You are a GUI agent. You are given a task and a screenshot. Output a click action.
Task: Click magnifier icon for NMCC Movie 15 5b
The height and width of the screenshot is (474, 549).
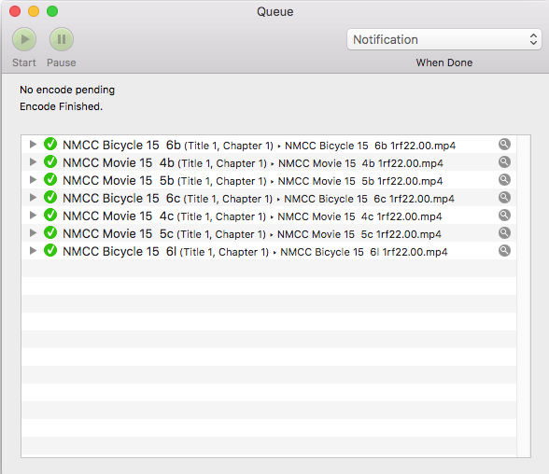[504, 180]
